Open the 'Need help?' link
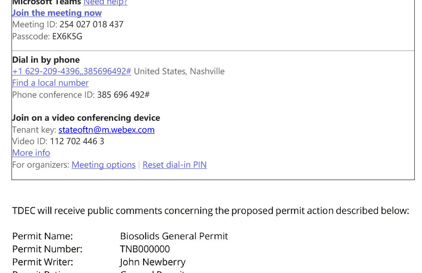Image resolution: width=422 pixels, height=273 pixels. [105, 3]
